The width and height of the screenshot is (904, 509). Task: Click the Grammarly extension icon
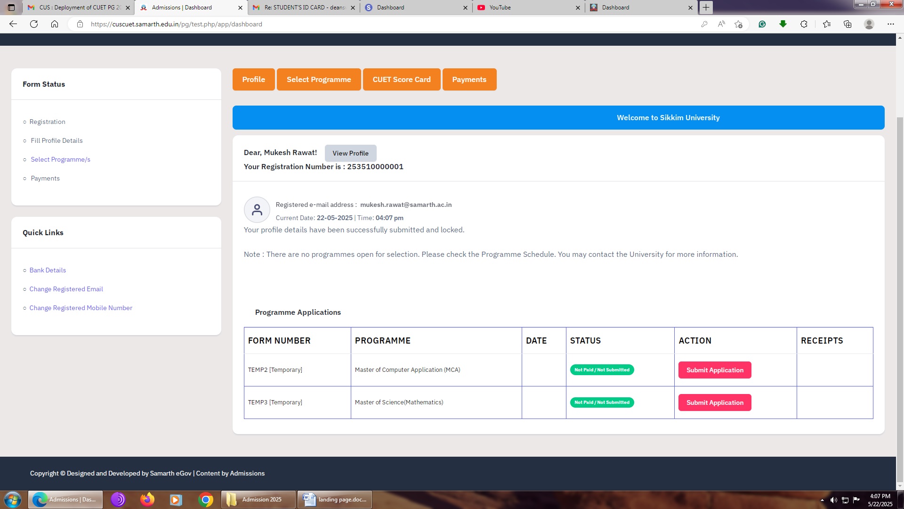tap(762, 24)
